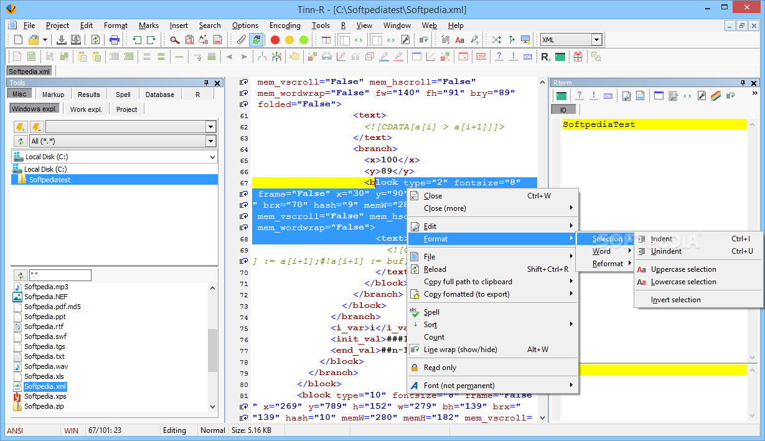This screenshot has width=765, height=441.
Task: Toggle Read only in context menu
Action: 439,368
